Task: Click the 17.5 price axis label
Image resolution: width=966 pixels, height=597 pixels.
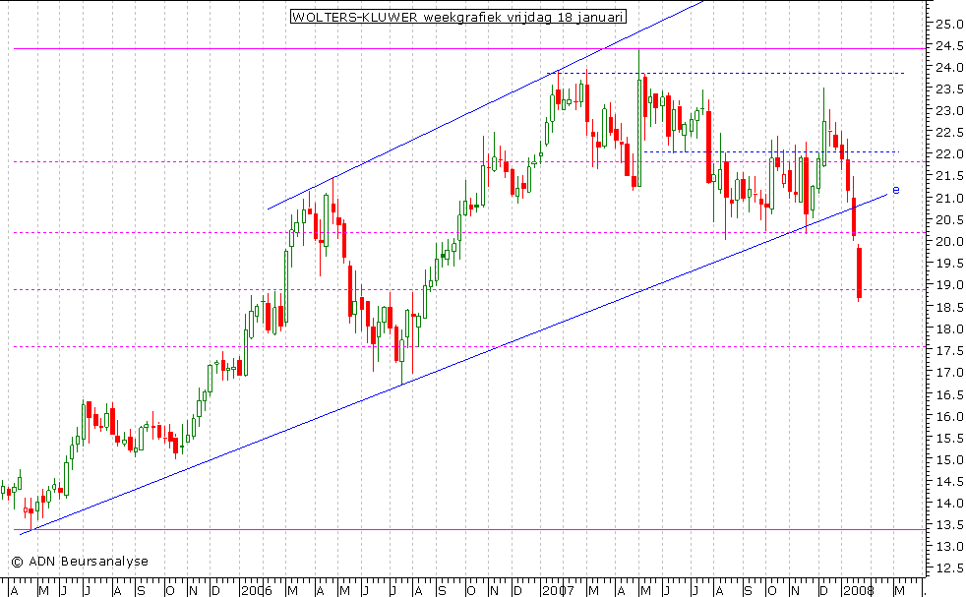Action: pos(947,350)
